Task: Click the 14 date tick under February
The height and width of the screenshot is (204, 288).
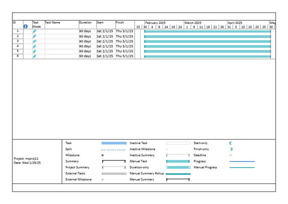Action: (166, 27)
